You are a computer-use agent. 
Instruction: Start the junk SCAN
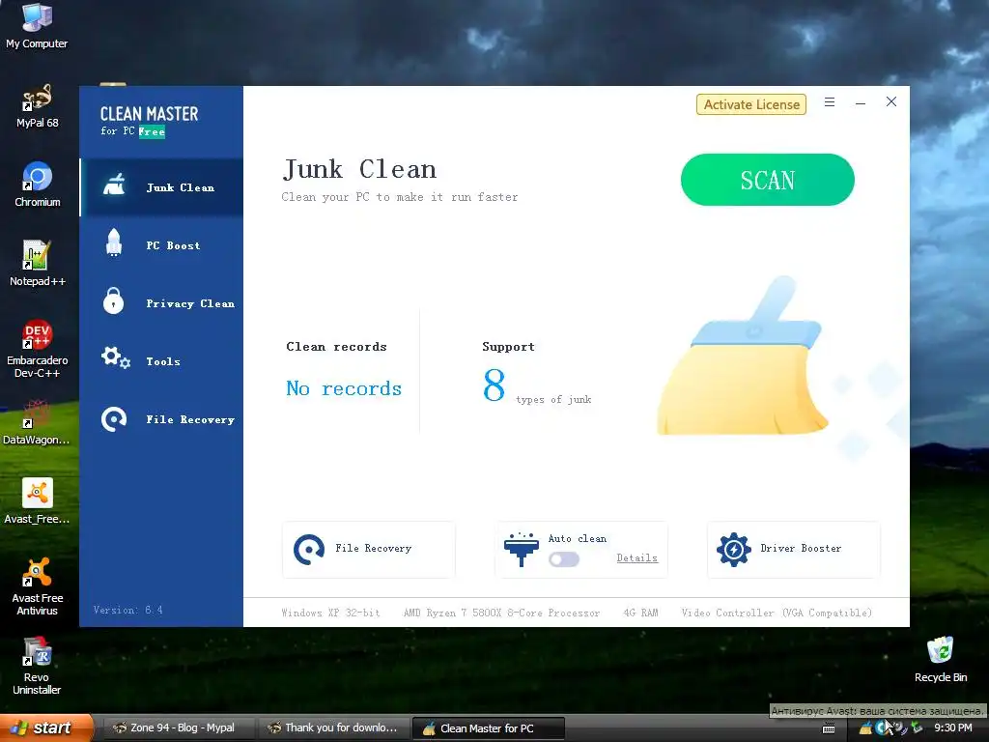[768, 180]
